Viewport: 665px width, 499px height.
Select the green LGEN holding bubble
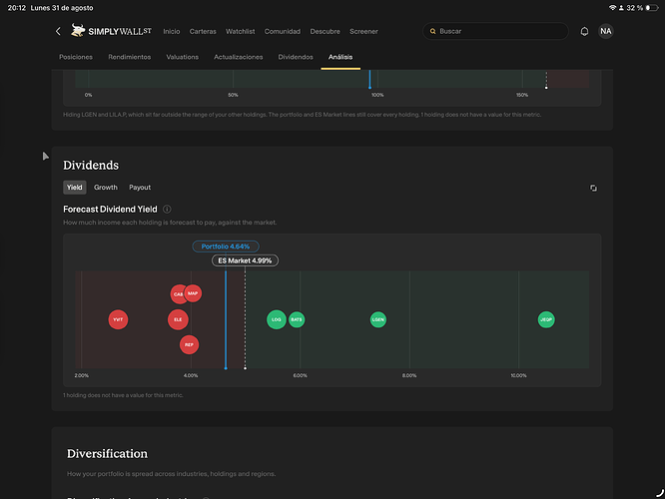(x=377, y=319)
